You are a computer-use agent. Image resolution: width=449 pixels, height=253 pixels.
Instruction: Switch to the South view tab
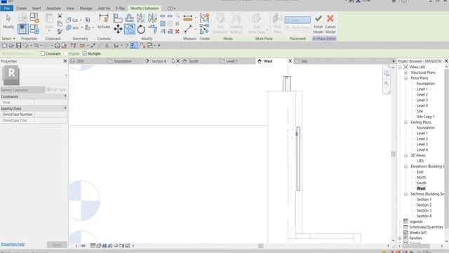(194, 61)
